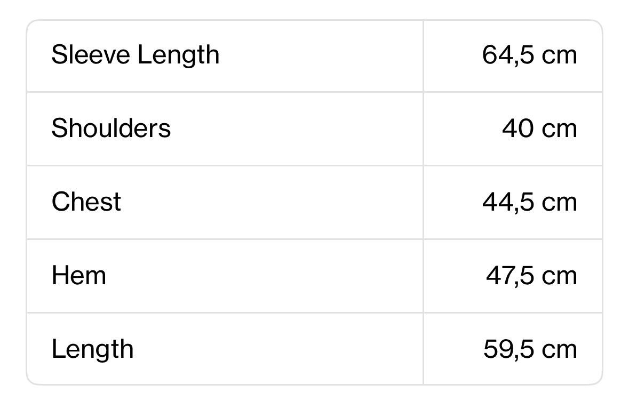The image size is (629, 401).
Task: Click the 44,5 cm chest value
Action: pos(530,202)
